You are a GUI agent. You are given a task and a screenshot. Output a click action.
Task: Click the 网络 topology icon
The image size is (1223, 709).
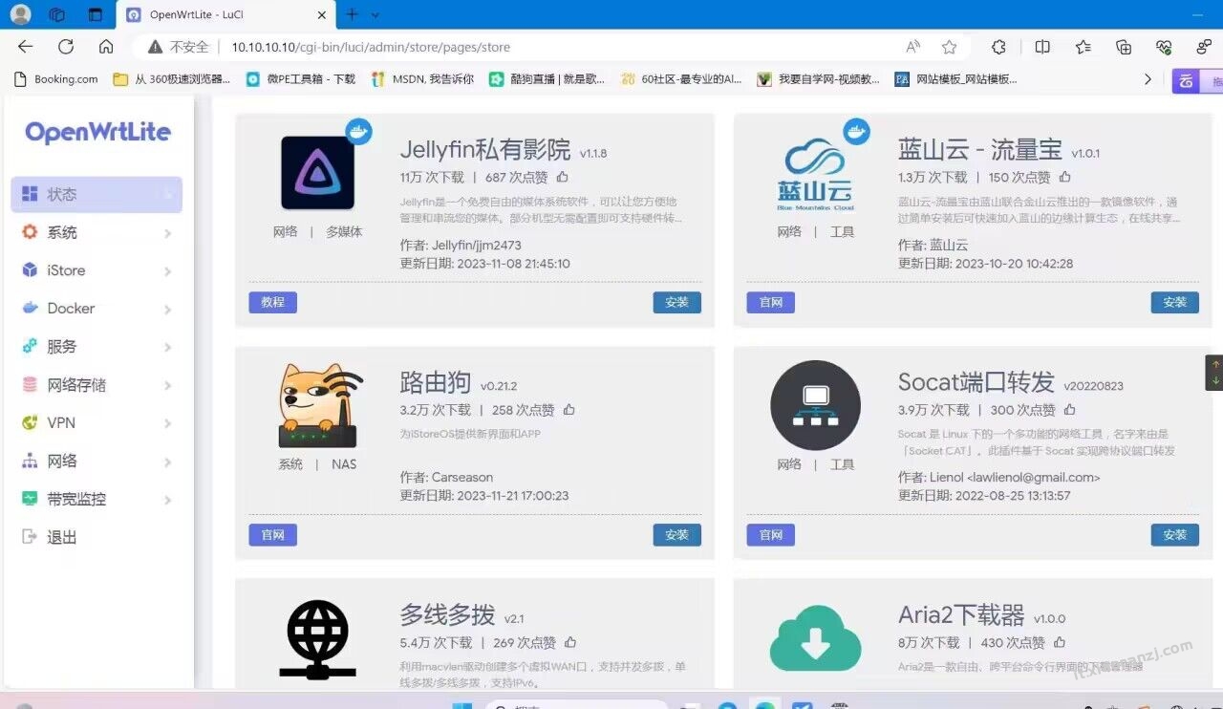[30, 461]
